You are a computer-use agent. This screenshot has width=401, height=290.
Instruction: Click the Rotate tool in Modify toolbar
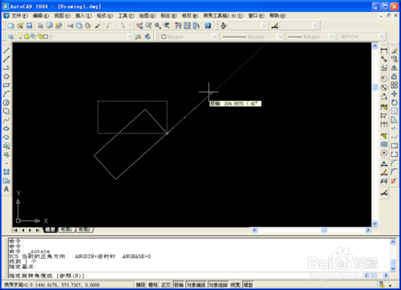395,103
